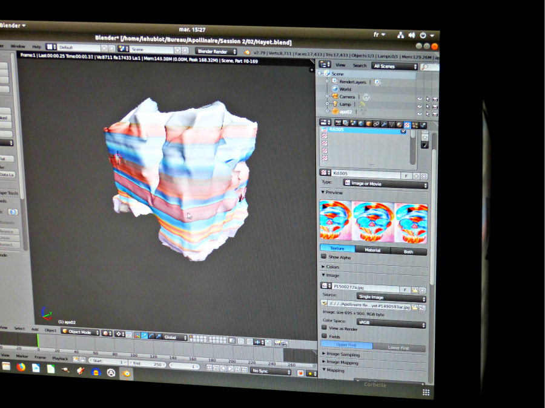This screenshot has width=545, height=408.
Task: Open the Render properties camera icon
Action: point(339,123)
